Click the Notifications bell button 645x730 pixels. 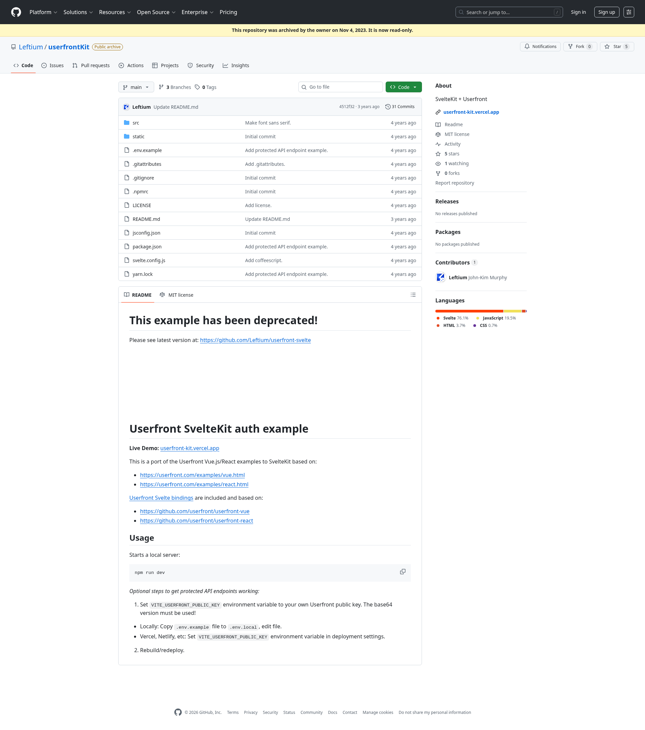pyautogui.click(x=540, y=47)
